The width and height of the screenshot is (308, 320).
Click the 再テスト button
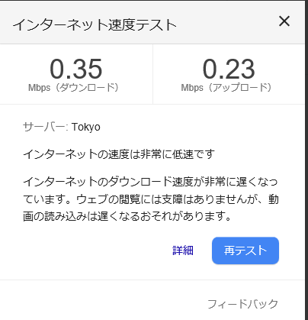245,251
